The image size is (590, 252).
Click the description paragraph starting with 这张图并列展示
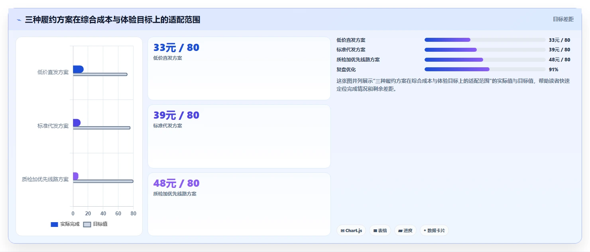pyautogui.click(x=453, y=85)
